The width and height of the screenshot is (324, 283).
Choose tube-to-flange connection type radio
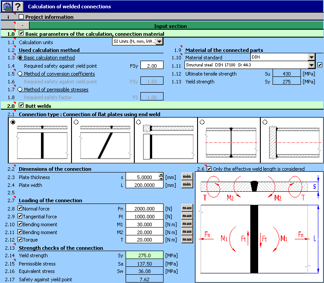pyautogui.click(x=265, y=122)
